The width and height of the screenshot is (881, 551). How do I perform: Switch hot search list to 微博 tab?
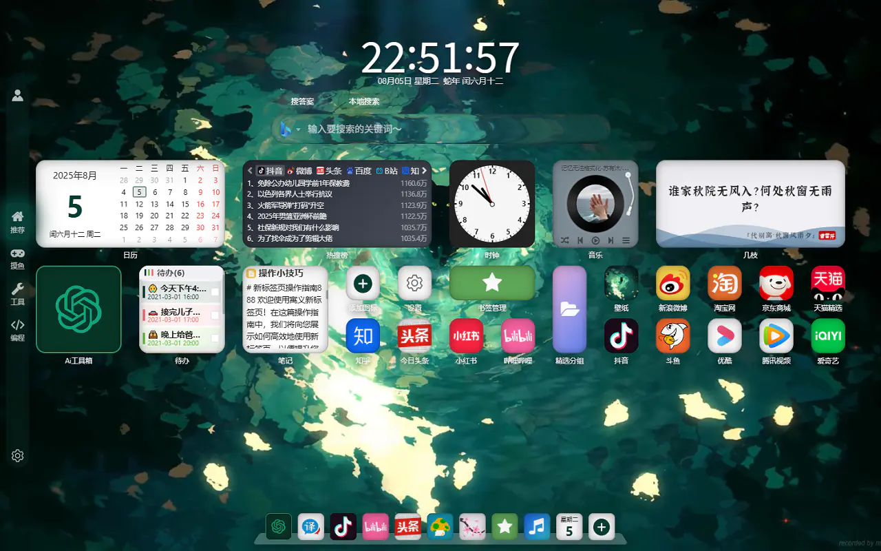pyautogui.click(x=299, y=171)
